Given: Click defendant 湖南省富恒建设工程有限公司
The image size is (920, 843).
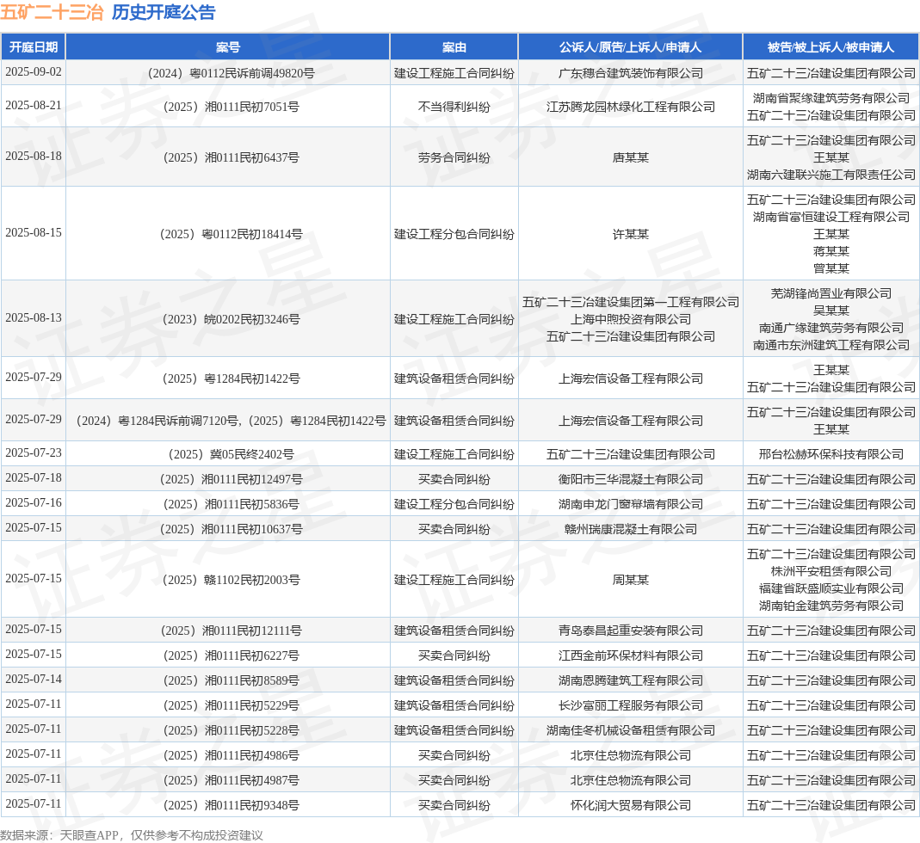Looking at the screenshot, I should (x=831, y=217).
